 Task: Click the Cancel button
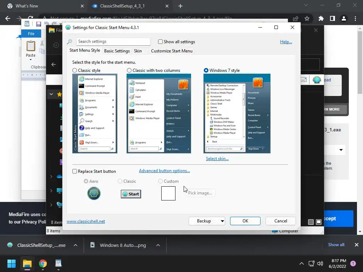coord(281,221)
